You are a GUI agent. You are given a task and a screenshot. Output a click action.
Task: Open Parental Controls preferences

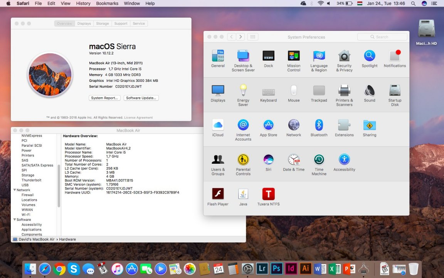(x=243, y=164)
